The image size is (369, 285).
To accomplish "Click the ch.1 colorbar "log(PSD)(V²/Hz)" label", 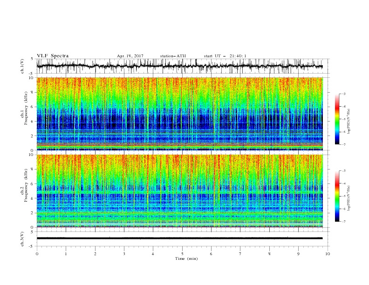I will click(x=349, y=122).
